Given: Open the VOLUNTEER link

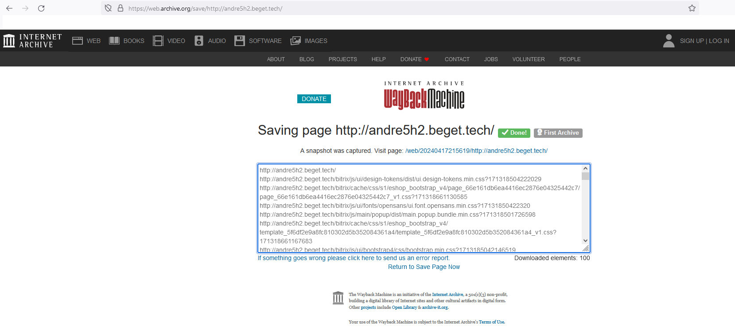Looking at the screenshot, I should click(529, 59).
